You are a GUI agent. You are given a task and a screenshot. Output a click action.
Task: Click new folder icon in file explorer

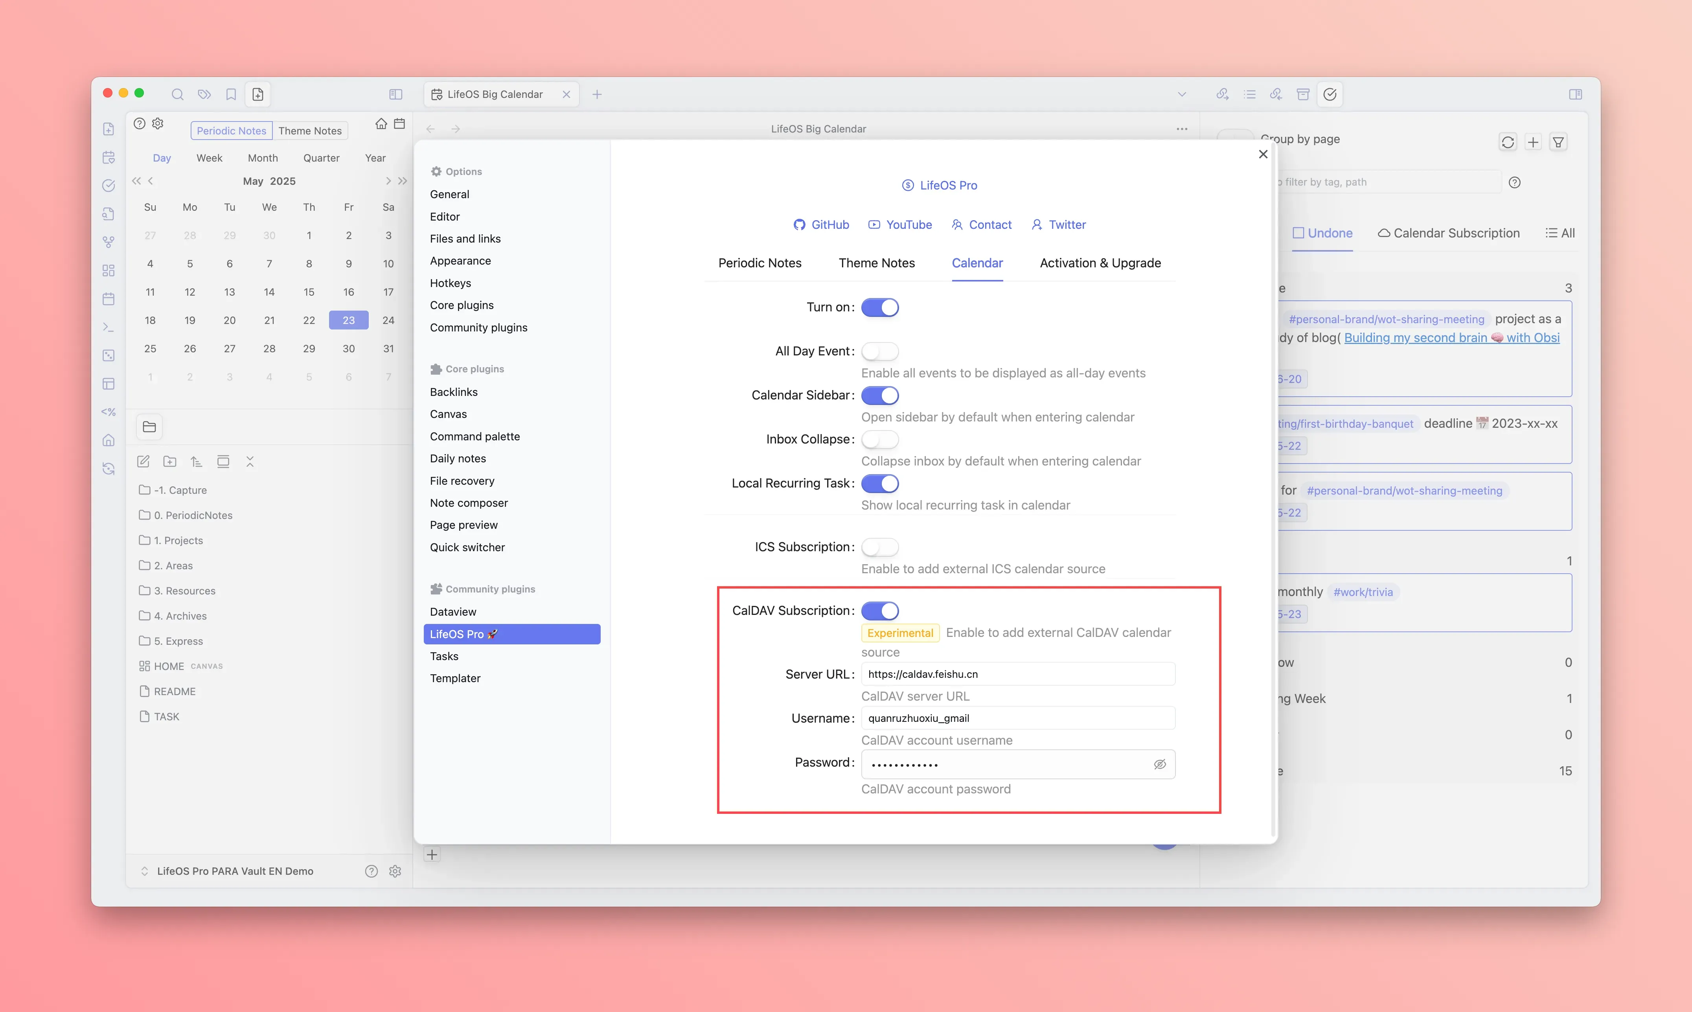170,462
